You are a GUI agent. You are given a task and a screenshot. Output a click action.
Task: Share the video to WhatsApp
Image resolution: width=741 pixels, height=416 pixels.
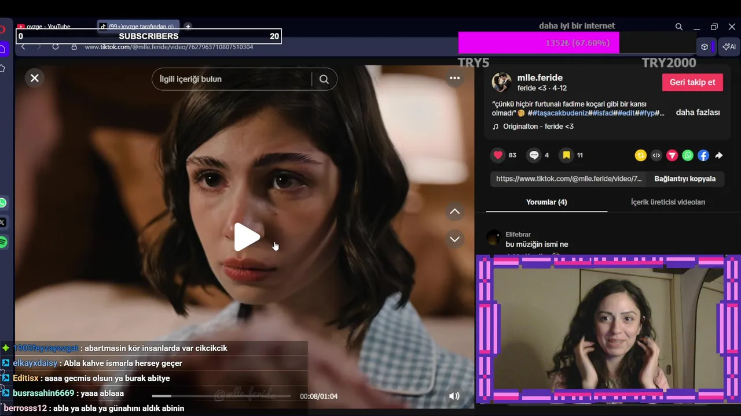tap(687, 155)
